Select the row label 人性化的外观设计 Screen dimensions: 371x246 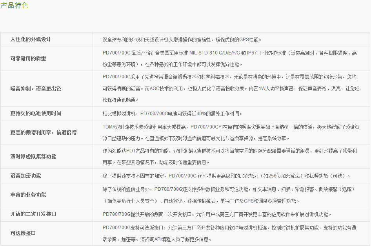(x=31, y=40)
